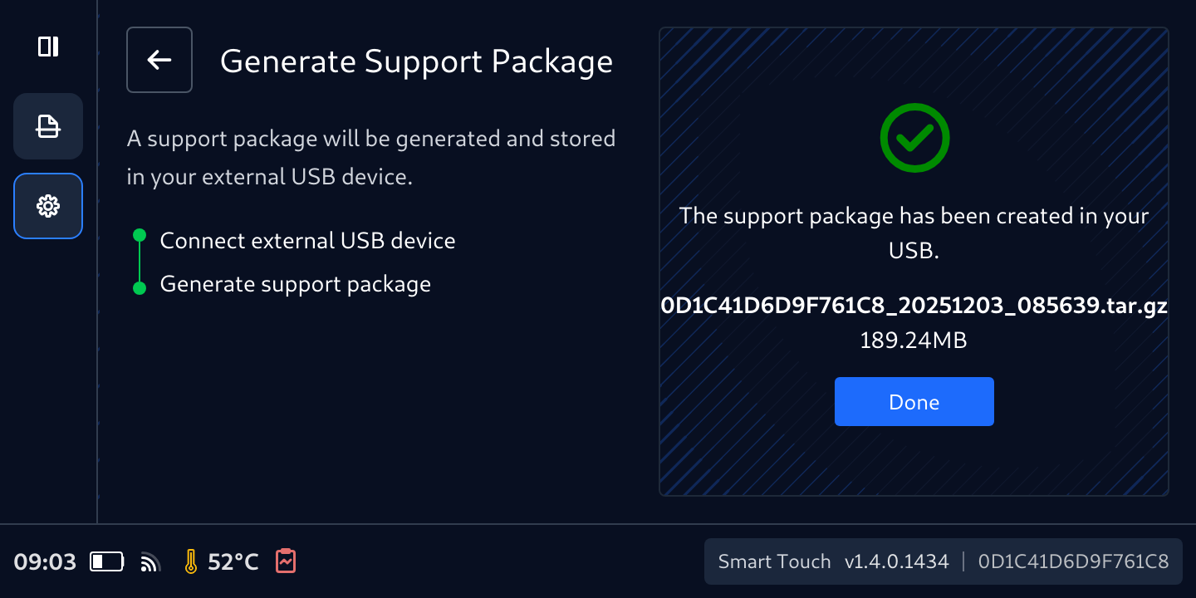Image resolution: width=1196 pixels, height=598 pixels.
Task: Select the Generate support package step
Action: [295, 284]
